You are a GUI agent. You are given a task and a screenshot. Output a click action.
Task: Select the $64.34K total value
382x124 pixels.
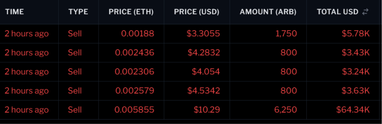pos(353,110)
